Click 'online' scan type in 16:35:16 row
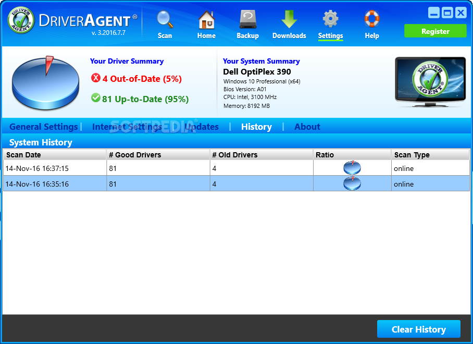473x344 pixels. pyautogui.click(x=404, y=185)
